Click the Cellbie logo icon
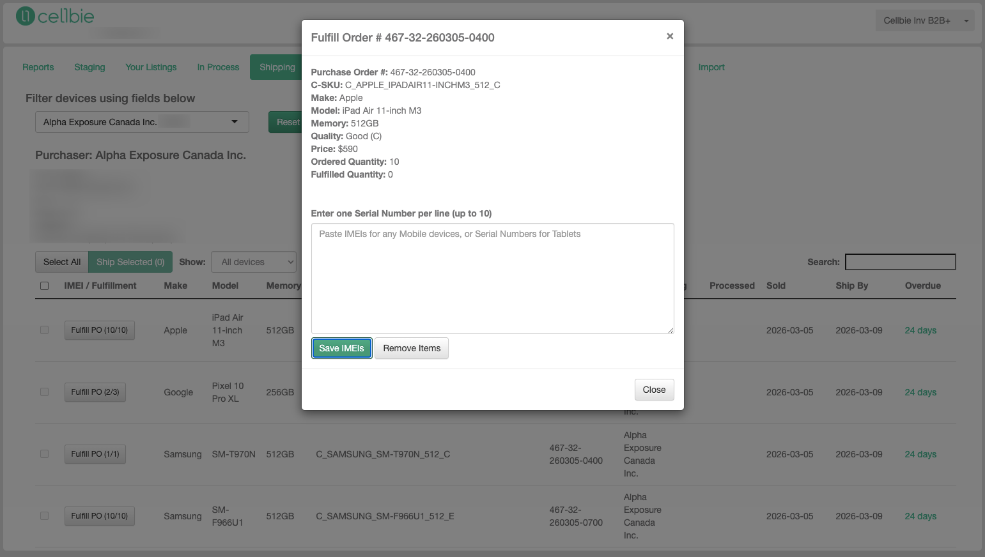 point(25,16)
